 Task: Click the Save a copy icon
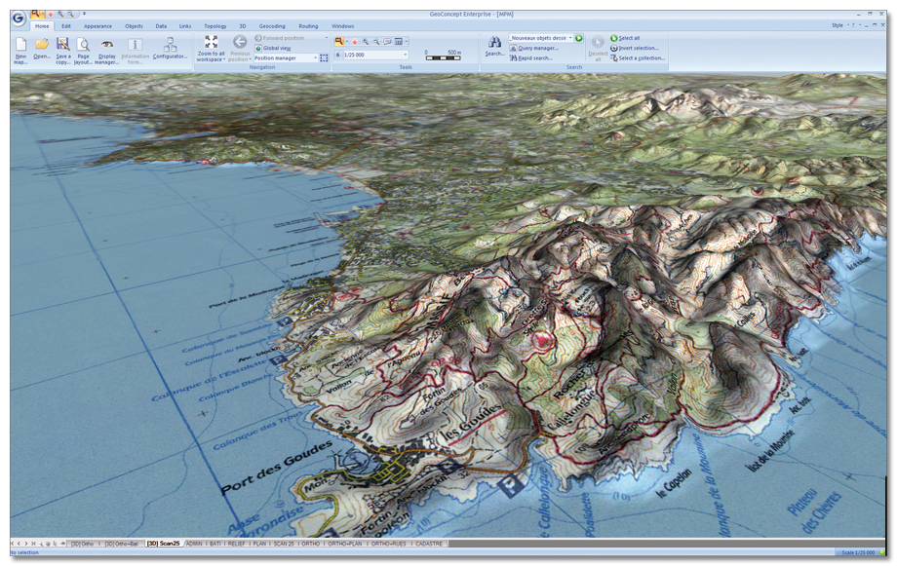[x=62, y=45]
